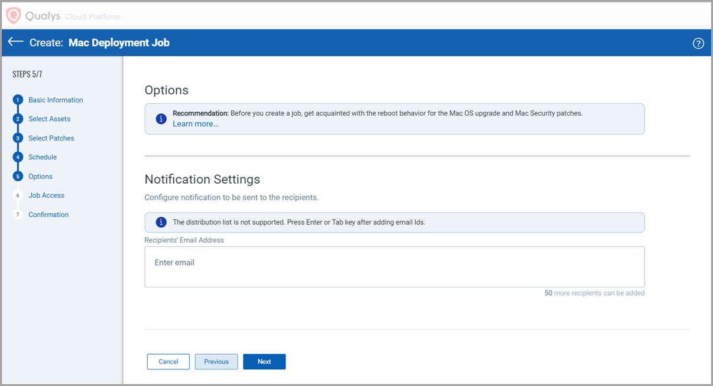Screen dimensions: 713x386
Task: Open the help question mark icon
Action: (698, 43)
